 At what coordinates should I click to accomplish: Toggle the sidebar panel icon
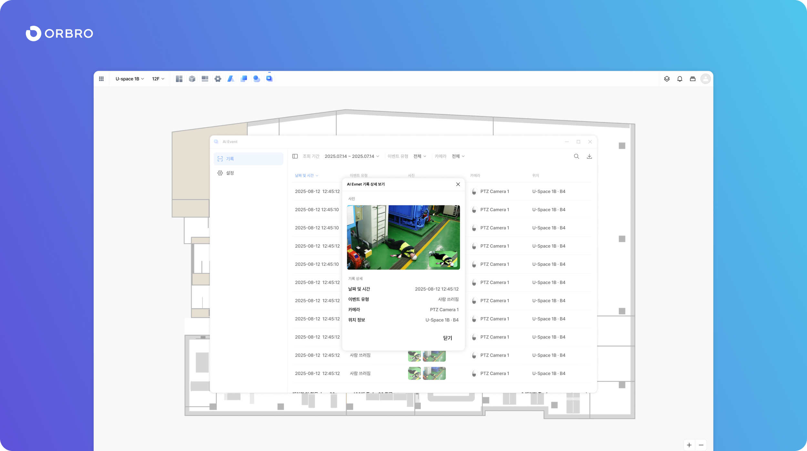(x=295, y=156)
